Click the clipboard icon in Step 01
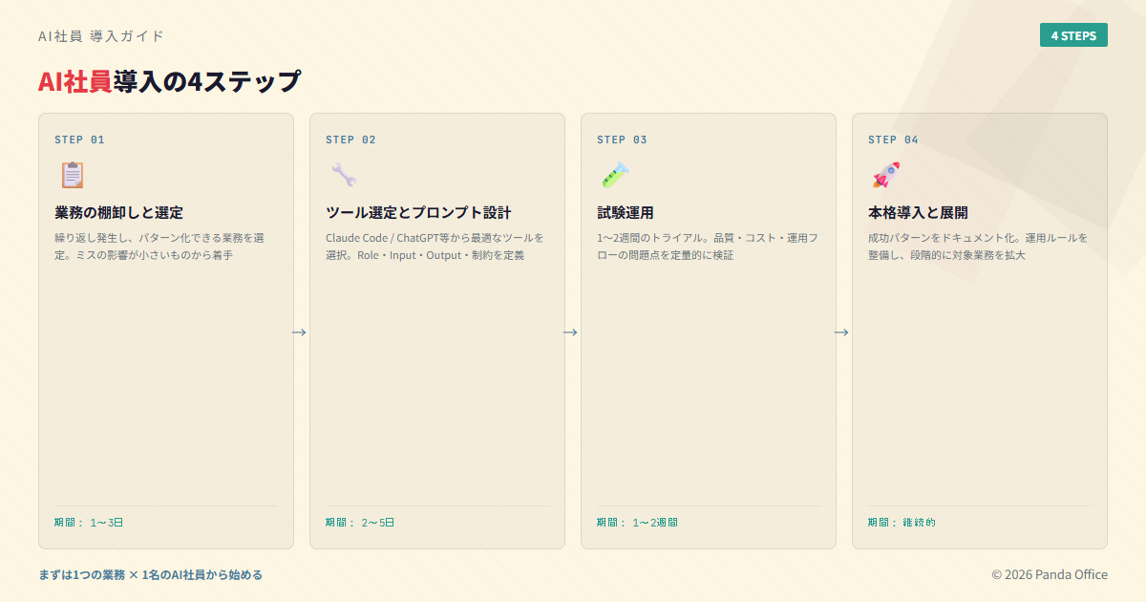This screenshot has height=602, width=1146. 72,175
